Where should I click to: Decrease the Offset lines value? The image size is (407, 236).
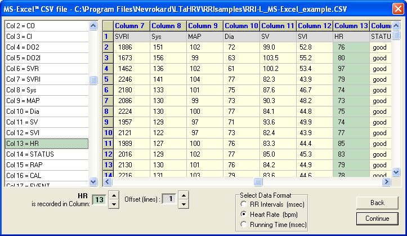[x=184, y=203]
